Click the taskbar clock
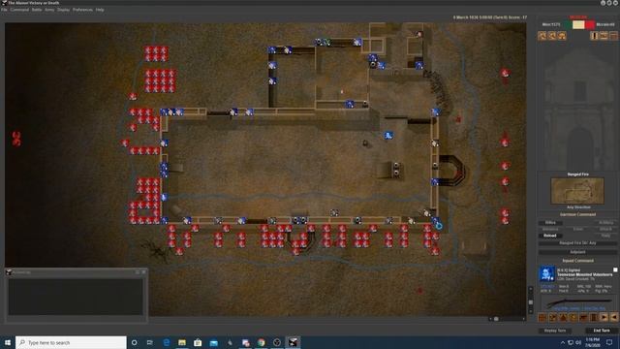This screenshot has width=620, height=349. 592,342
